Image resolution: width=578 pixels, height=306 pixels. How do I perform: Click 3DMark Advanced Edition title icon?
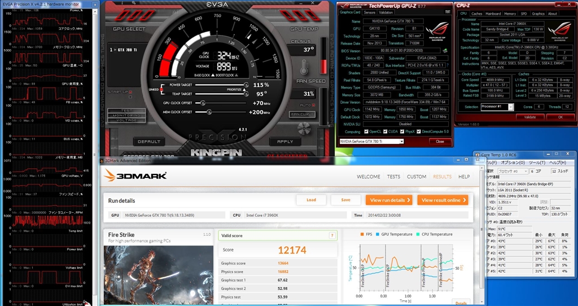click(103, 160)
